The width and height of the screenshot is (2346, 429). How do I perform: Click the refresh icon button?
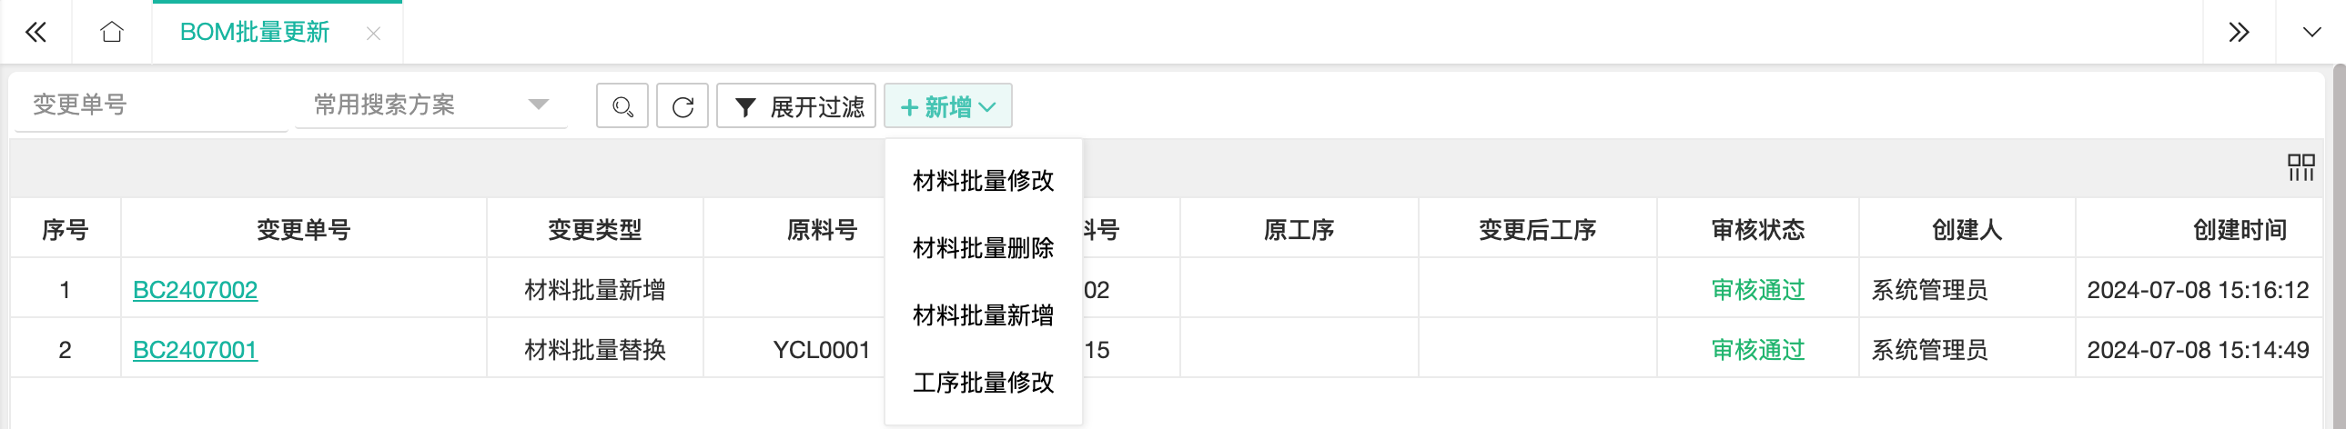point(683,106)
